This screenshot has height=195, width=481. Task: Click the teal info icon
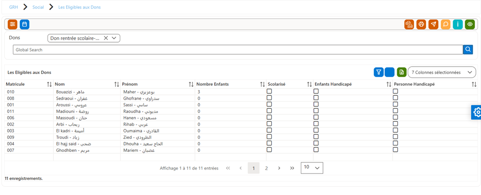tap(458, 24)
